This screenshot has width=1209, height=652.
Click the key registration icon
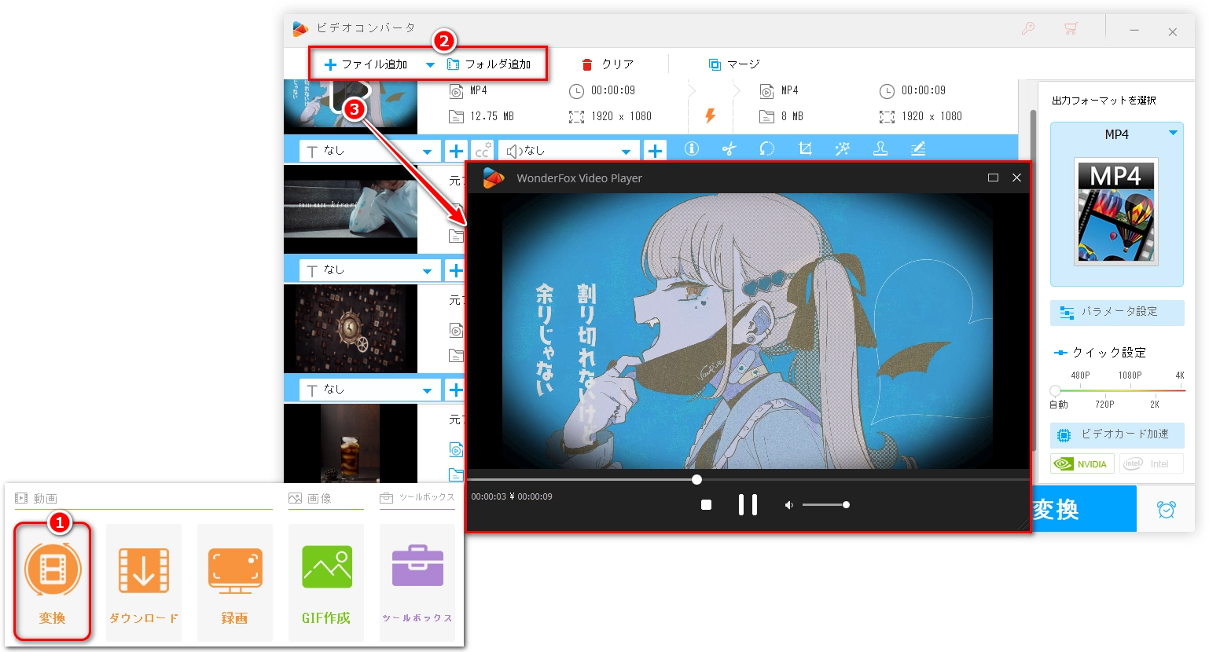coord(1028,29)
